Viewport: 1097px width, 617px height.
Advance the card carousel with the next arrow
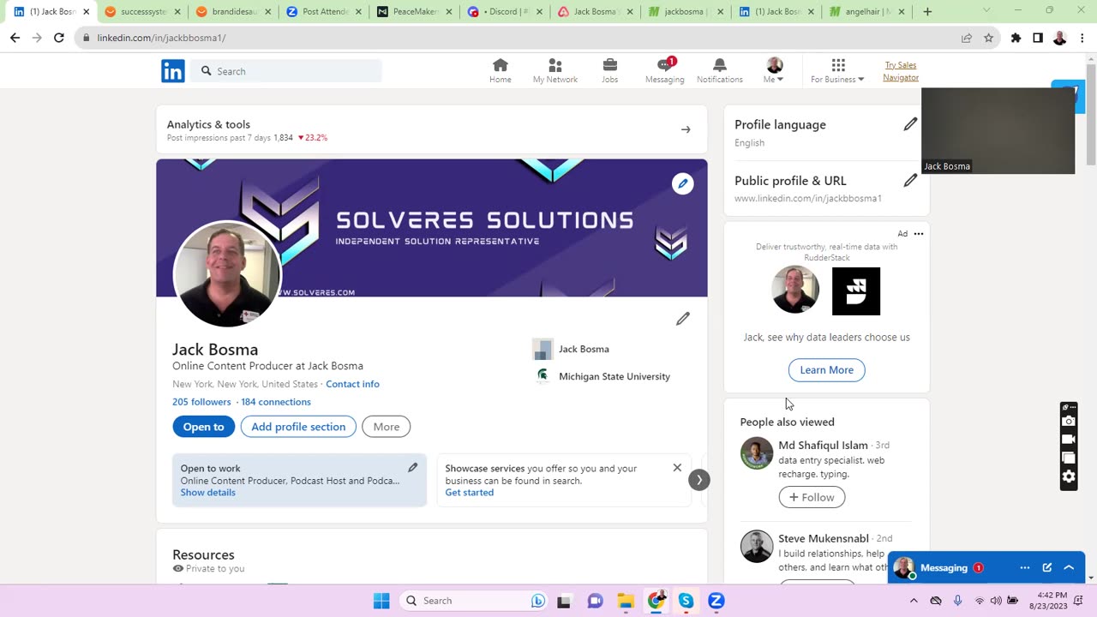(x=699, y=480)
